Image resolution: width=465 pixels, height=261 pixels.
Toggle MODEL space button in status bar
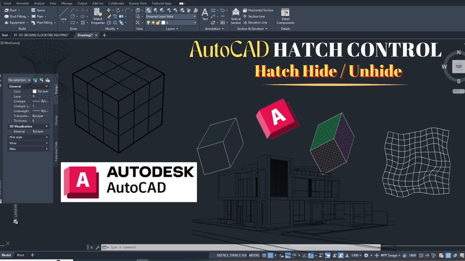254,256
